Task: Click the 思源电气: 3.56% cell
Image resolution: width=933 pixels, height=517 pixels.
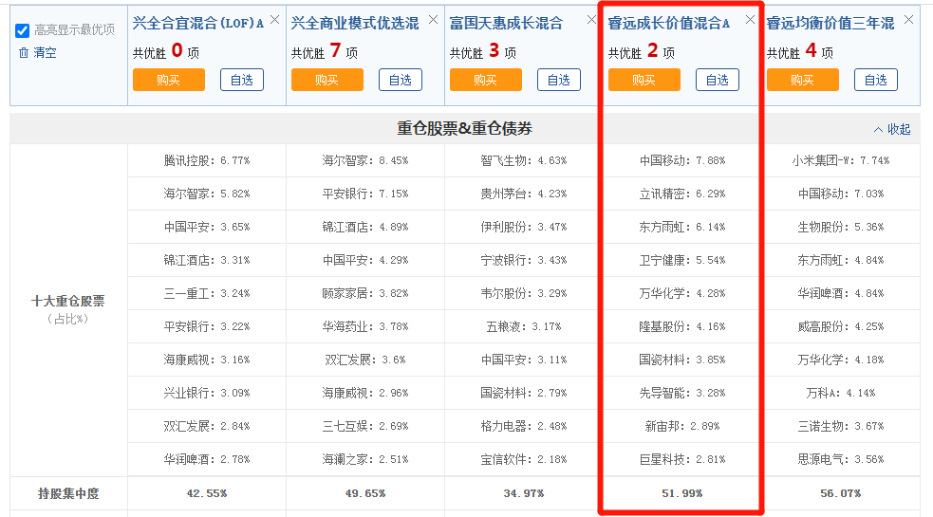Action: coord(841,460)
